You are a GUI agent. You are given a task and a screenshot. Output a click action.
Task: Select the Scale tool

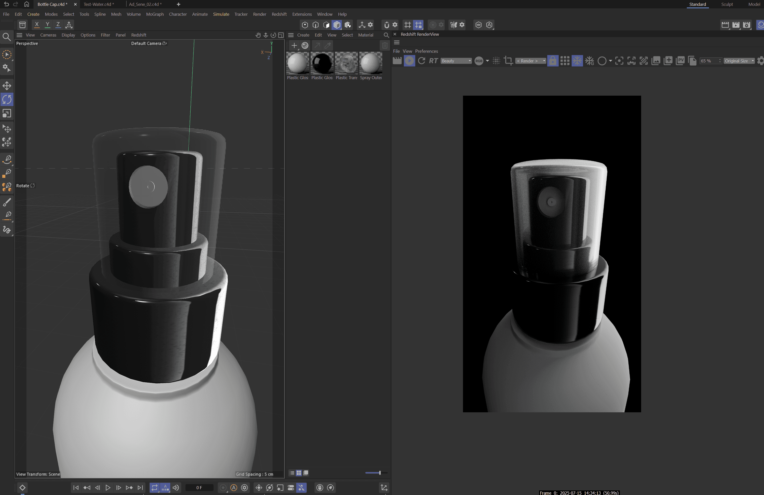[x=7, y=114]
